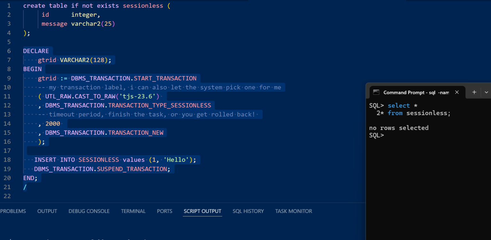The image size is (491, 240).
Task: Select the SCRIPT OUTPUT tab
Action: [202, 211]
